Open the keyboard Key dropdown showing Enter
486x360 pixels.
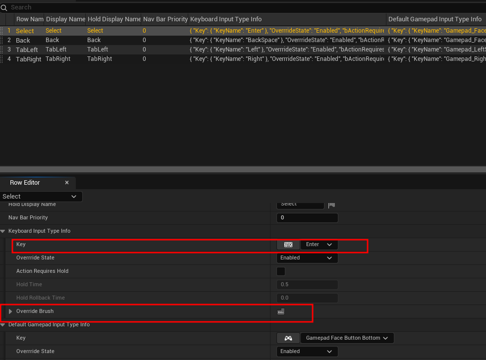tap(319, 245)
